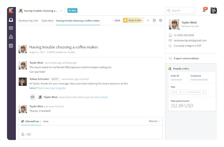Viewport: 224px width, 147px height.
Task: Click Taylor West's avatar beside the conversation title
Action: click(22, 49)
